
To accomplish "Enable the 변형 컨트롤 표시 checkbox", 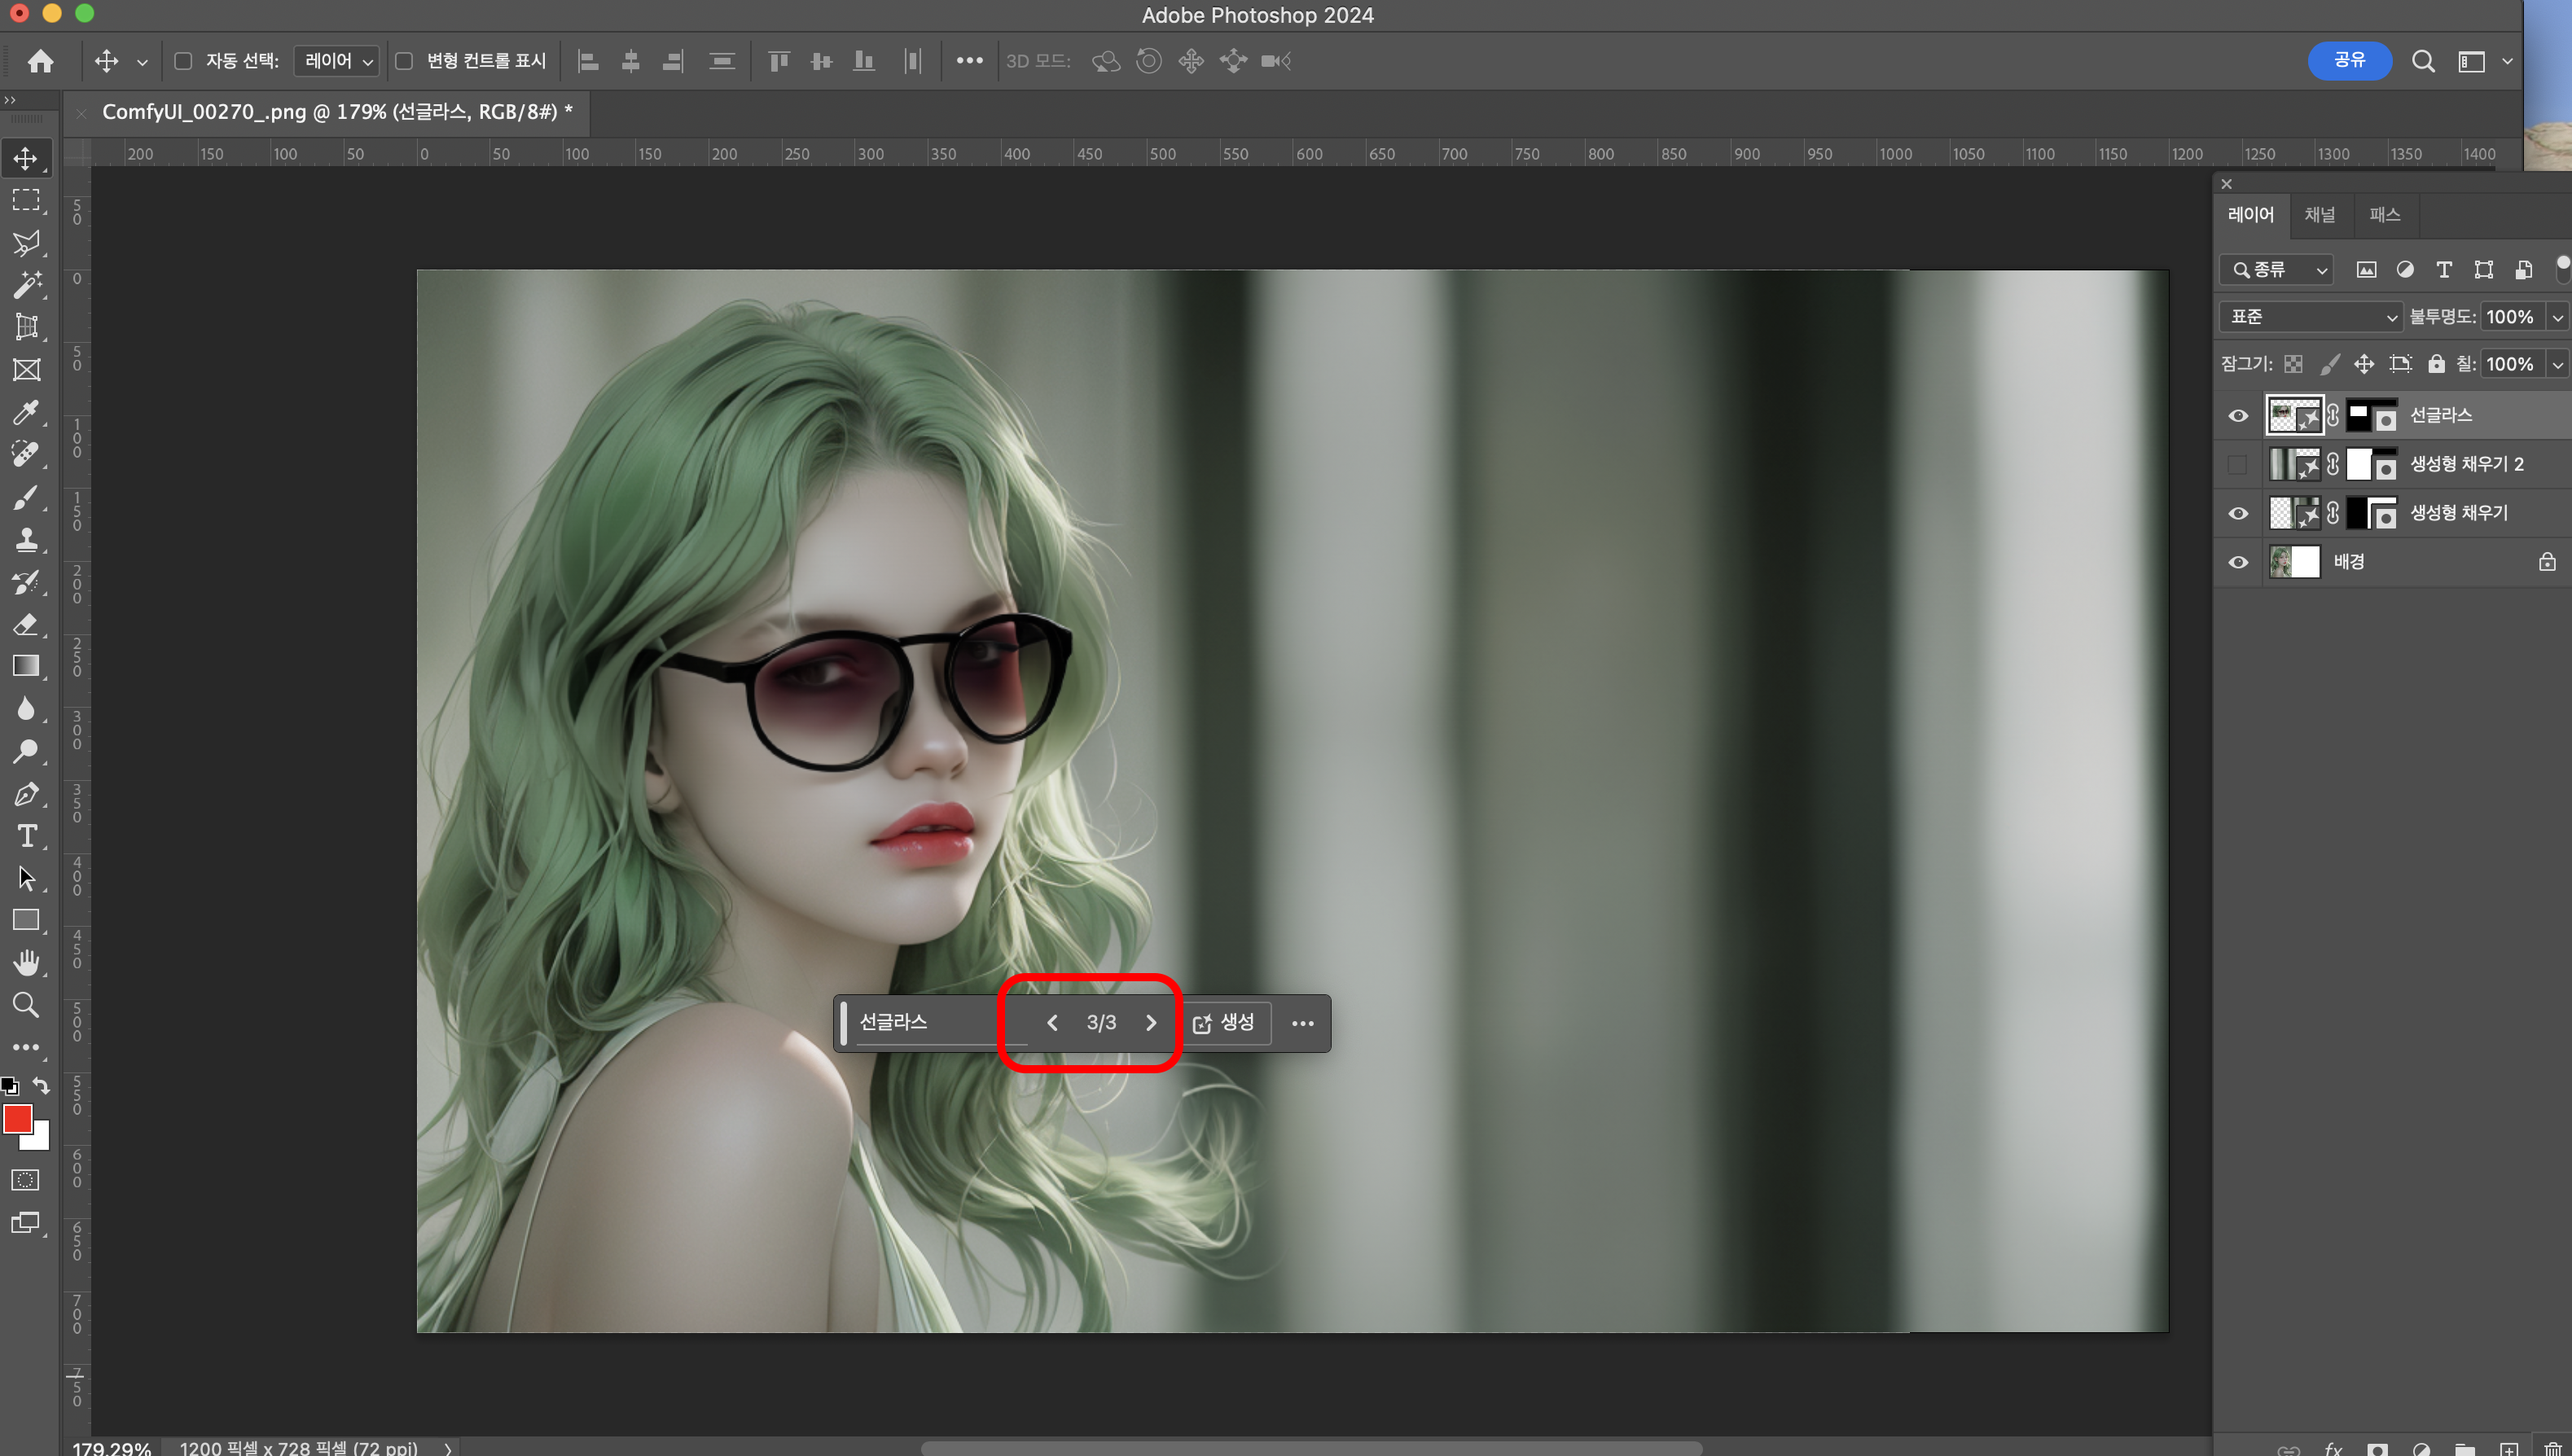I will coord(404,61).
